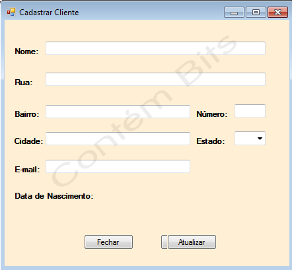Click the "Bairro:" label

click(27, 114)
